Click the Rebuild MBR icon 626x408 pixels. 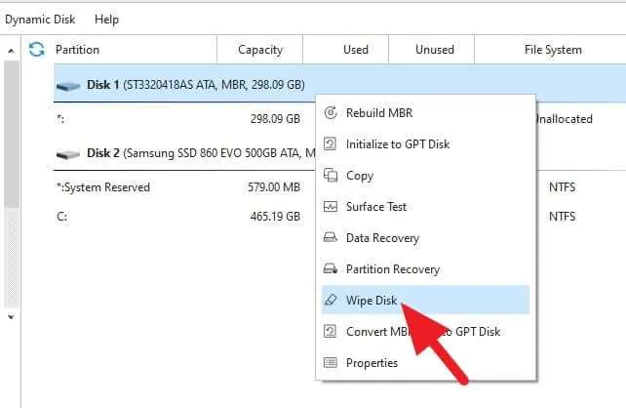click(x=331, y=112)
